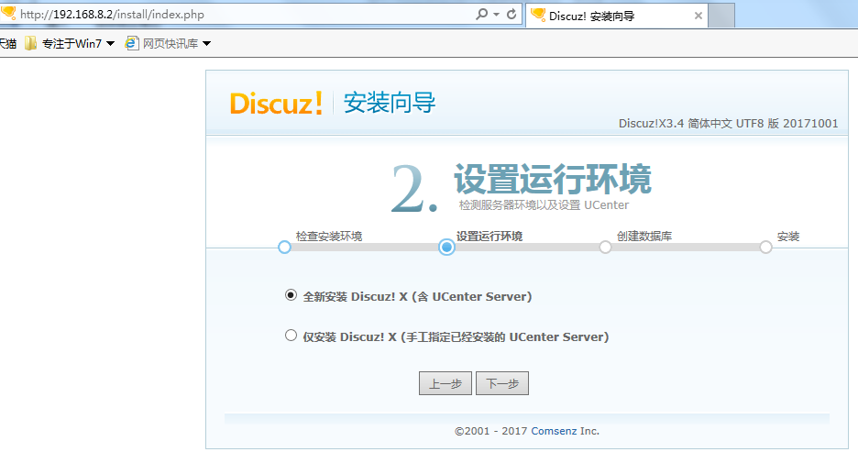Click the 仅安装 Discuz! X option label
Screen dimensions: 858x463
point(456,337)
